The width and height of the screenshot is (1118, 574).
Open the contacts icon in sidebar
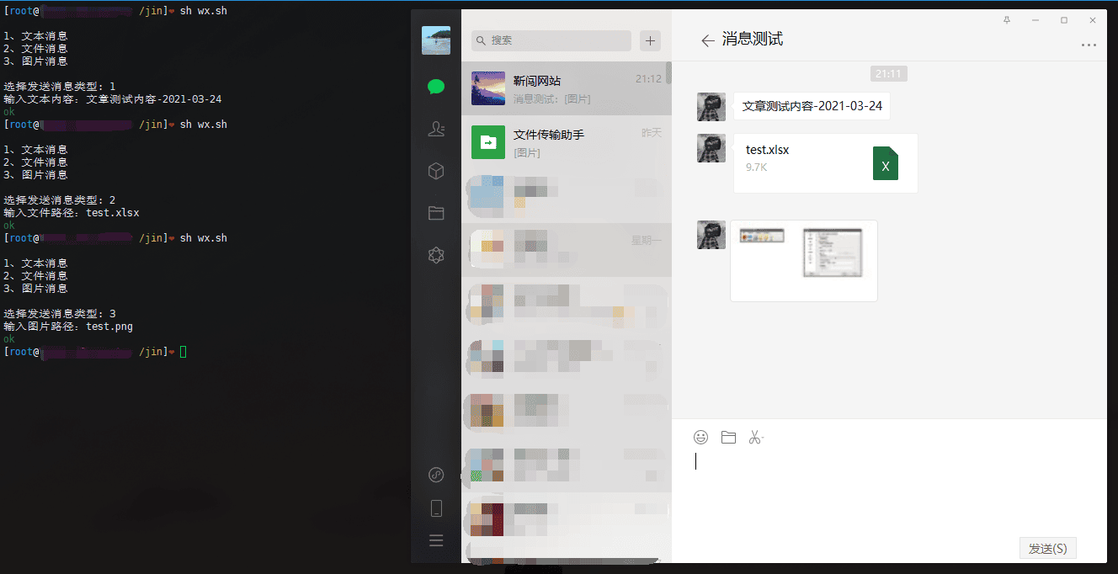click(x=436, y=129)
